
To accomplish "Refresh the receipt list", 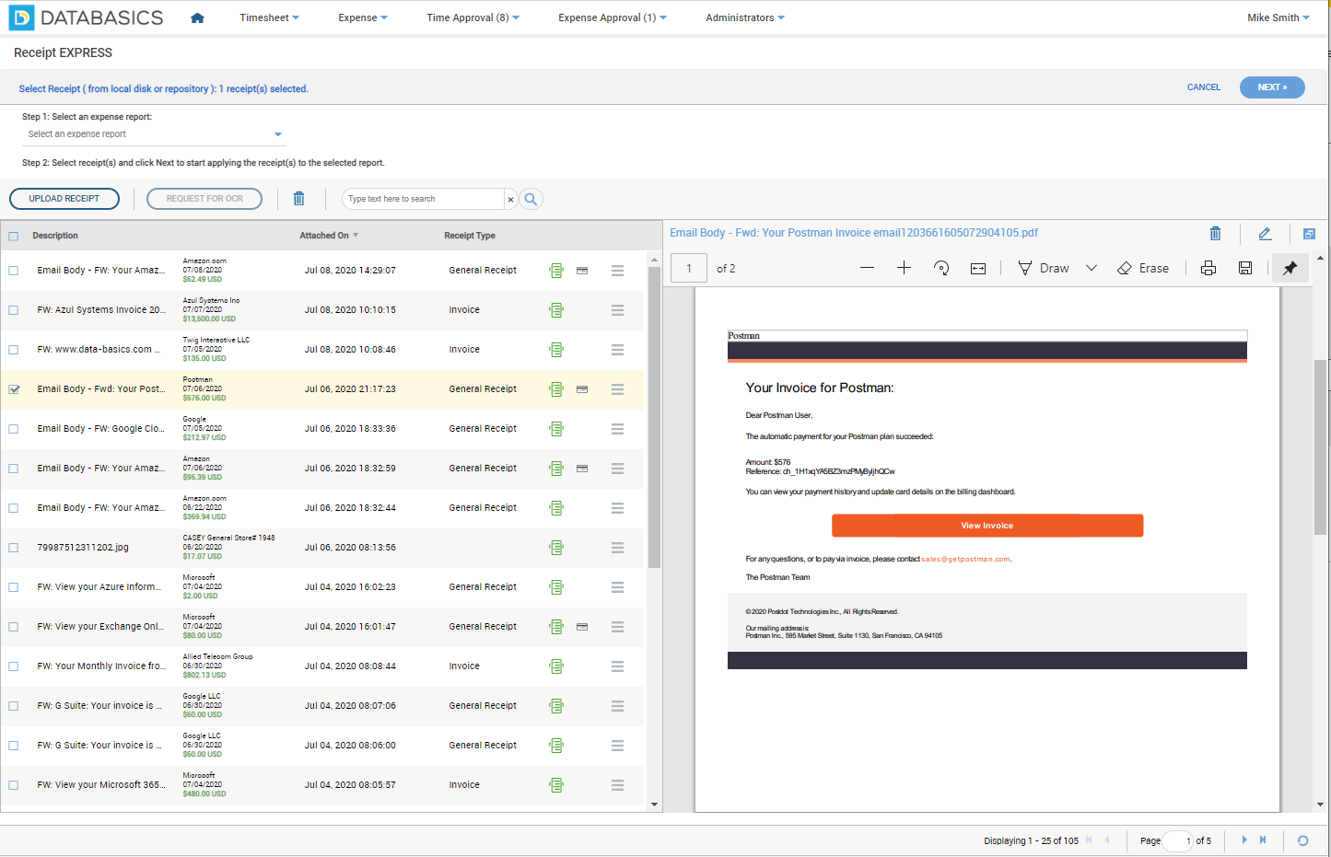I will pyautogui.click(x=1302, y=840).
